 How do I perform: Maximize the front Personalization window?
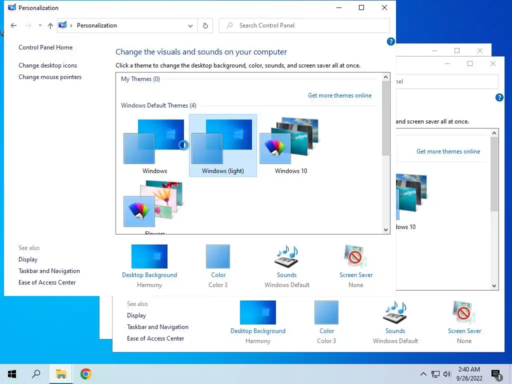pos(361,7)
